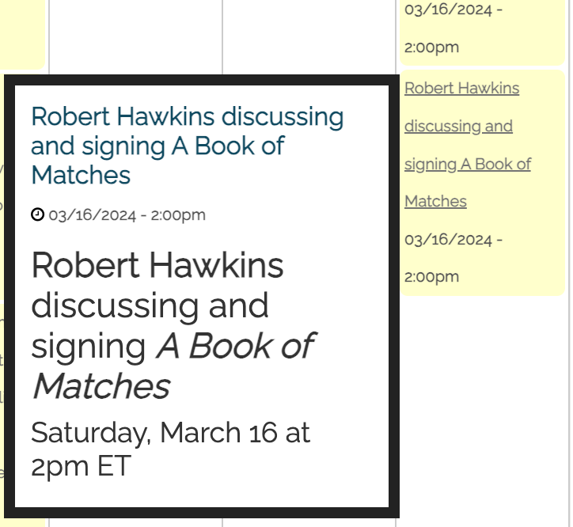Click empty calendar cell left of the topmost event
Screen dimensions: 573x527
pos(309,36)
